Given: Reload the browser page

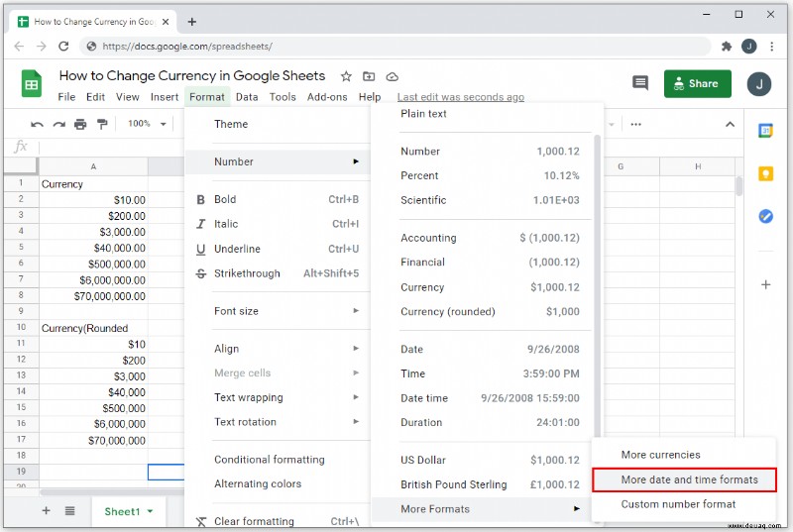Looking at the screenshot, I should click(x=63, y=47).
